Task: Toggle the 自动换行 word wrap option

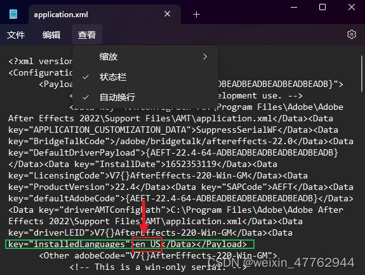Action: pyautogui.click(x=145, y=97)
